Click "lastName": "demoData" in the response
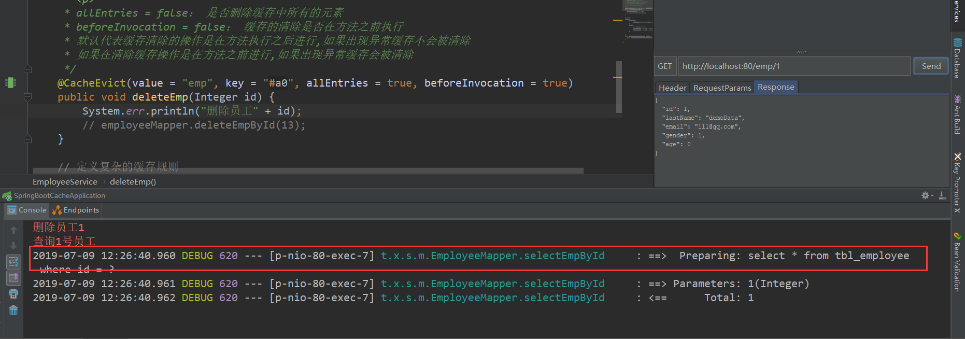This screenshot has height=339, width=965. click(703, 118)
